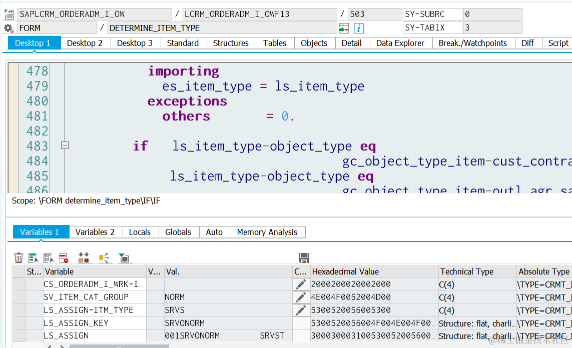572x348 pixels.
Task: Click the St... status column header
Action: point(34,271)
